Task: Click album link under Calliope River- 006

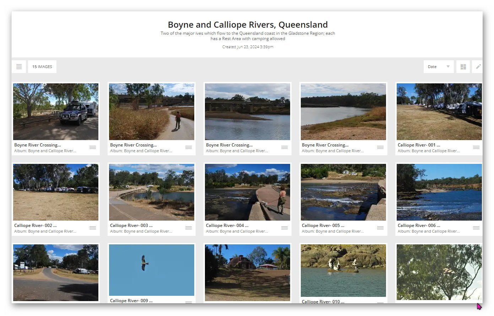Action: [x=428, y=231]
